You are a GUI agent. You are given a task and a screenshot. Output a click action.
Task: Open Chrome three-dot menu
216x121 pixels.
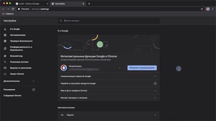click(213, 9)
